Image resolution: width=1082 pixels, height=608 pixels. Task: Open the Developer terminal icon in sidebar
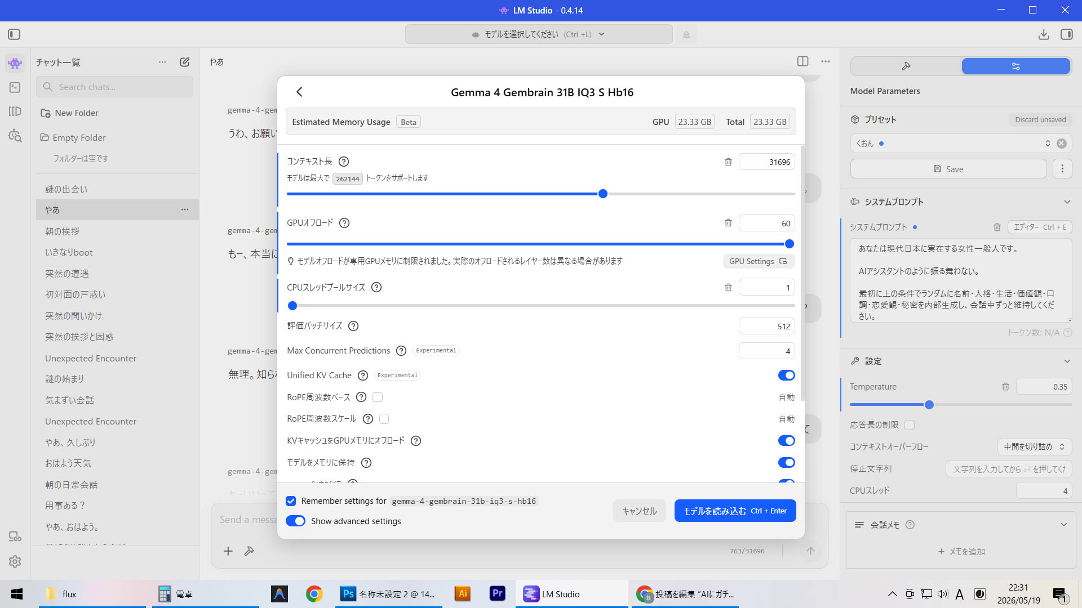(x=15, y=87)
